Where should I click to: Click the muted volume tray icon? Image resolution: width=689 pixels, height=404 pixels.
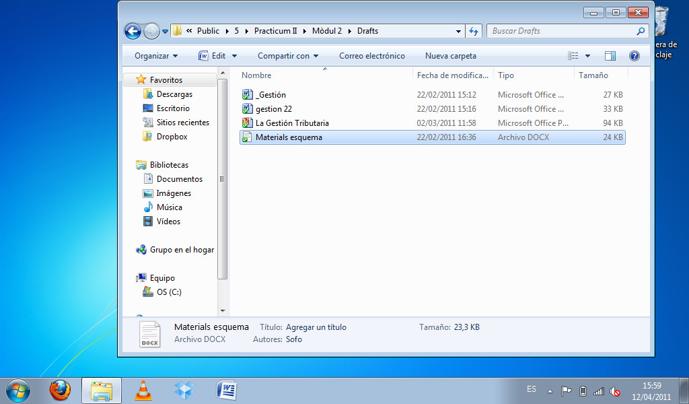[x=615, y=391]
